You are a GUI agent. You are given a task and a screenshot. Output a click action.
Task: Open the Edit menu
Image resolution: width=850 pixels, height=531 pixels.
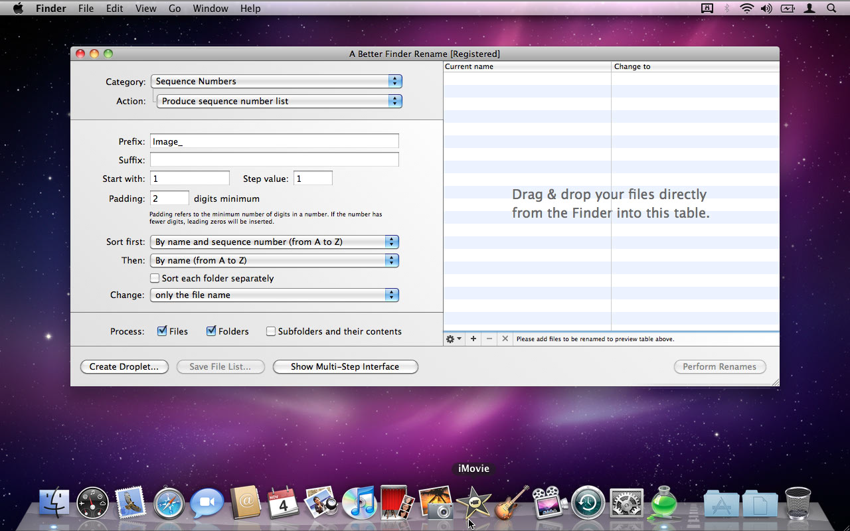(x=114, y=9)
